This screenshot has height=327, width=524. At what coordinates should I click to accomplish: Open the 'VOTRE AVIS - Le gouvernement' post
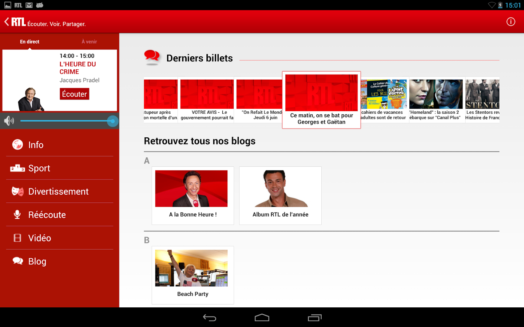click(207, 100)
